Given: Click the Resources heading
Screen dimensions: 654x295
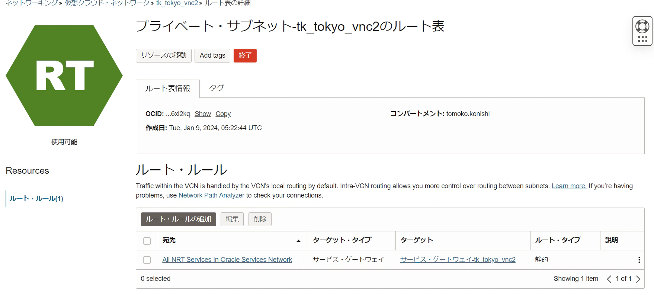Looking at the screenshot, I should click(x=28, y=171).
